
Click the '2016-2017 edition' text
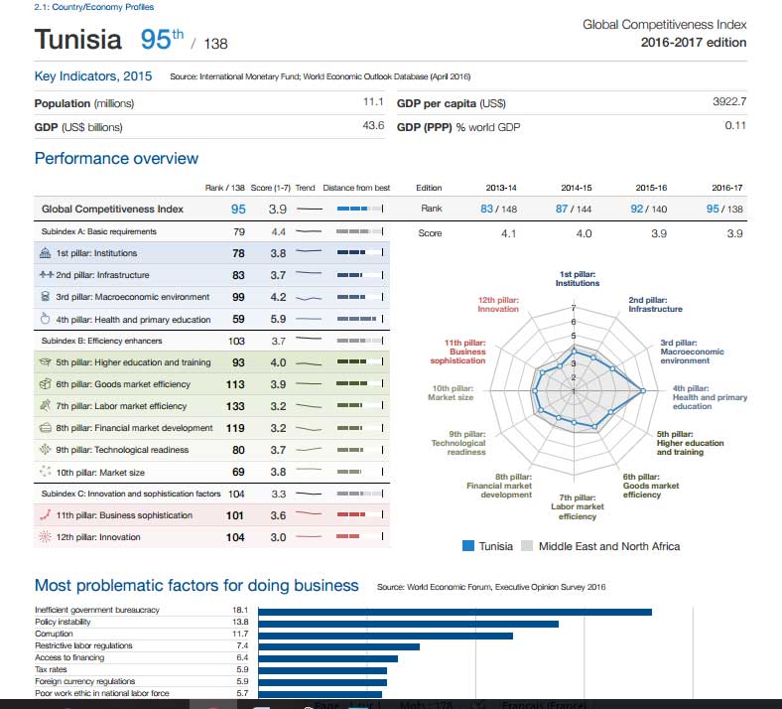click(694, 43)
